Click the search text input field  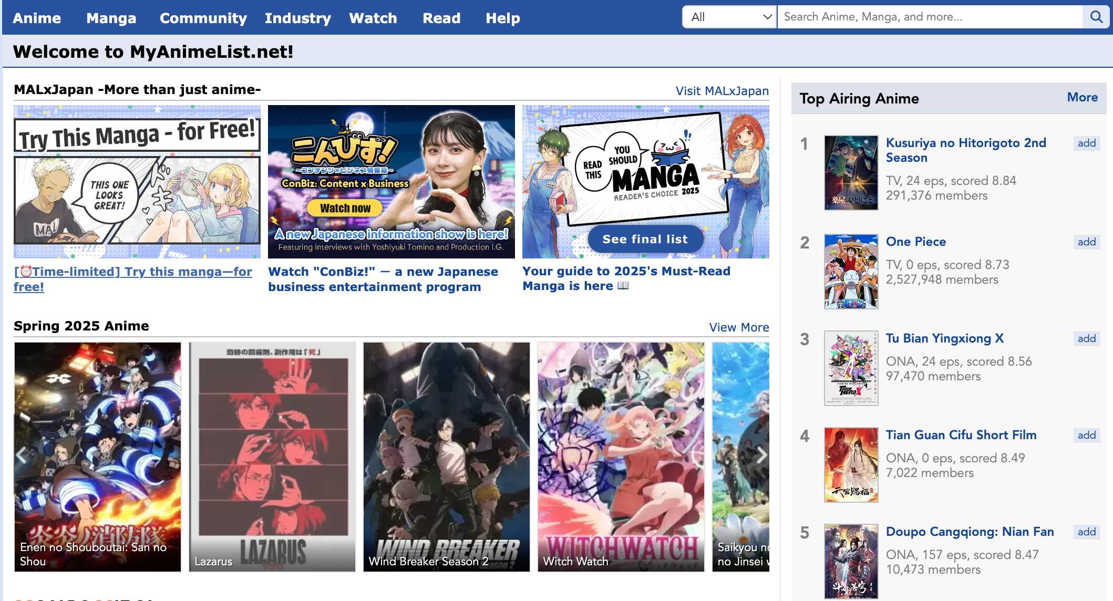coord(929,17)
